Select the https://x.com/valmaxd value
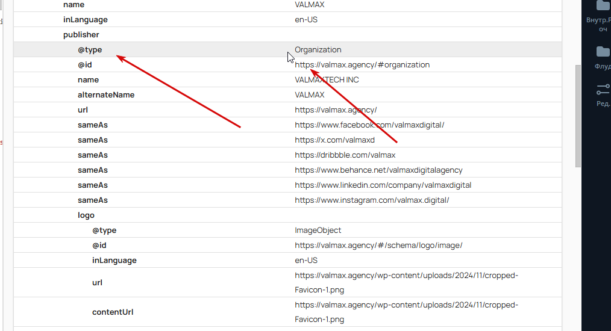611x331 pixels. pyautogui.click(x=334, y=140)
